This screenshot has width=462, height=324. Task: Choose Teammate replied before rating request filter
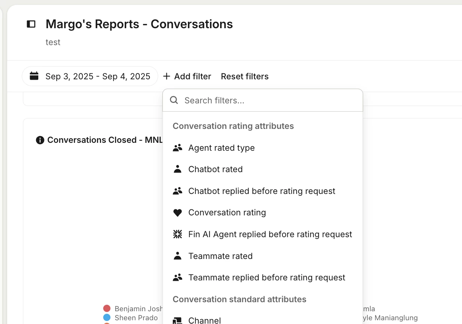click(x=263, y=277)
